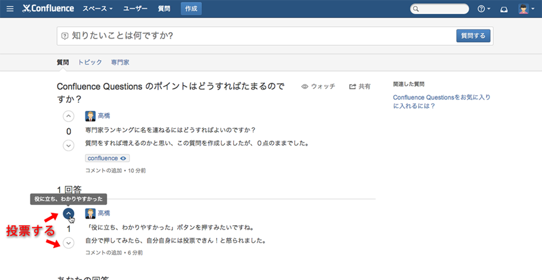Click コメントの追加 under the answer

point(104,253)
